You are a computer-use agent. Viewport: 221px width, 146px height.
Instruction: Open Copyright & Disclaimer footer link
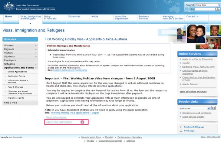click(x=110, y=141)
